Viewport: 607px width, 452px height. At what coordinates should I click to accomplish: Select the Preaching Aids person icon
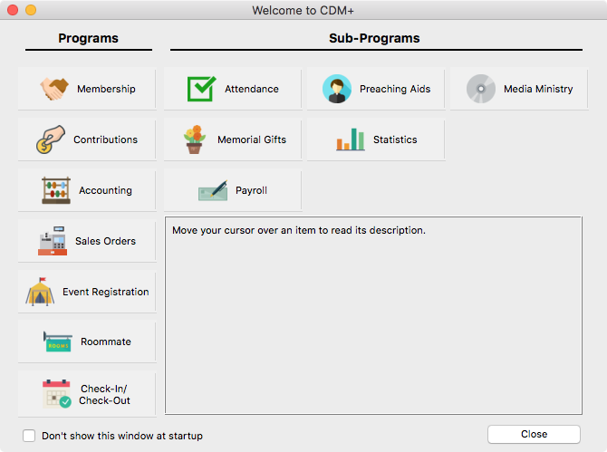tap(337, 89)
